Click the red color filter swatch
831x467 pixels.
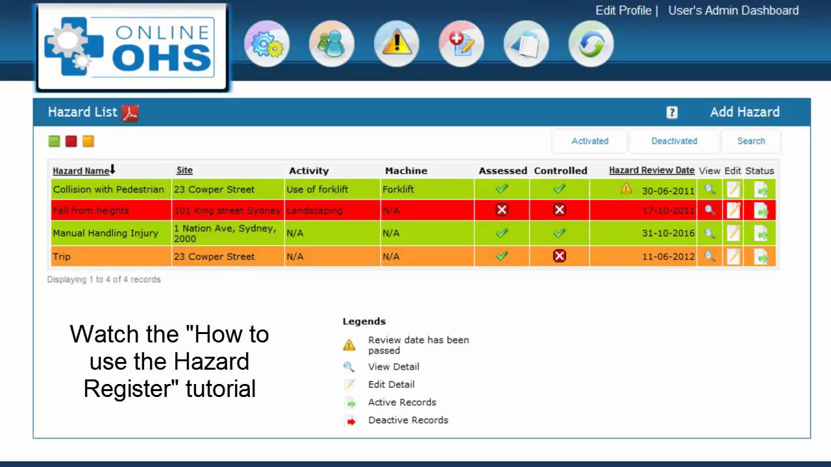(x=71, y=141)
